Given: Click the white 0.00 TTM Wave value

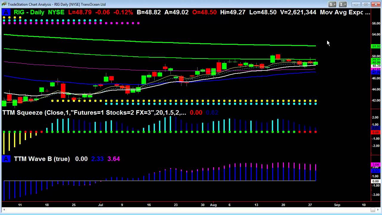Looking at the screenshot, I should [81, 159].
